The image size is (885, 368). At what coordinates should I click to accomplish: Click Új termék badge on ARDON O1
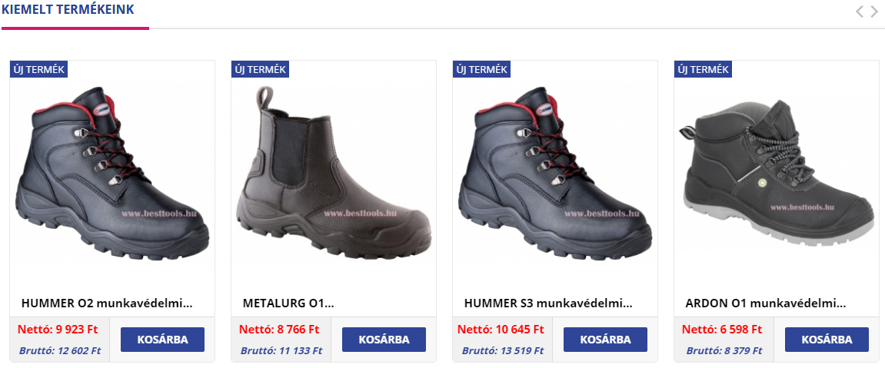coord(703,69)
